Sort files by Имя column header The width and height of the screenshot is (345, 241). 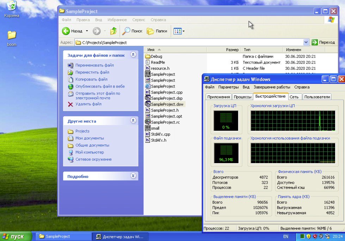(x=175, y=50)
